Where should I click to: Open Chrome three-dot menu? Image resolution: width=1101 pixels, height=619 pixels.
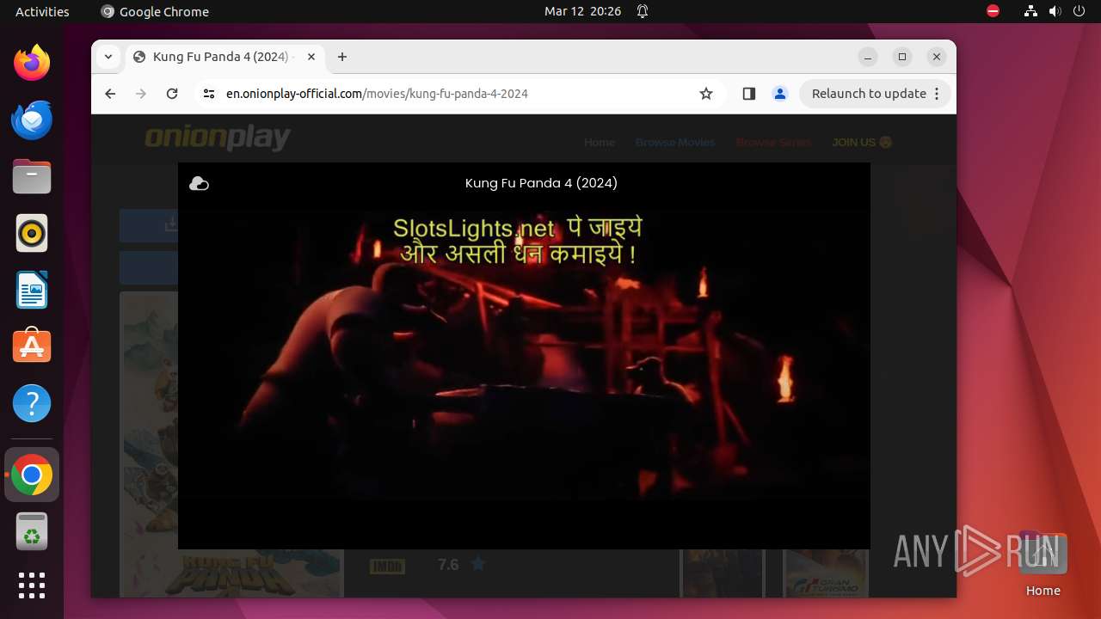click(x=938, y=94)
